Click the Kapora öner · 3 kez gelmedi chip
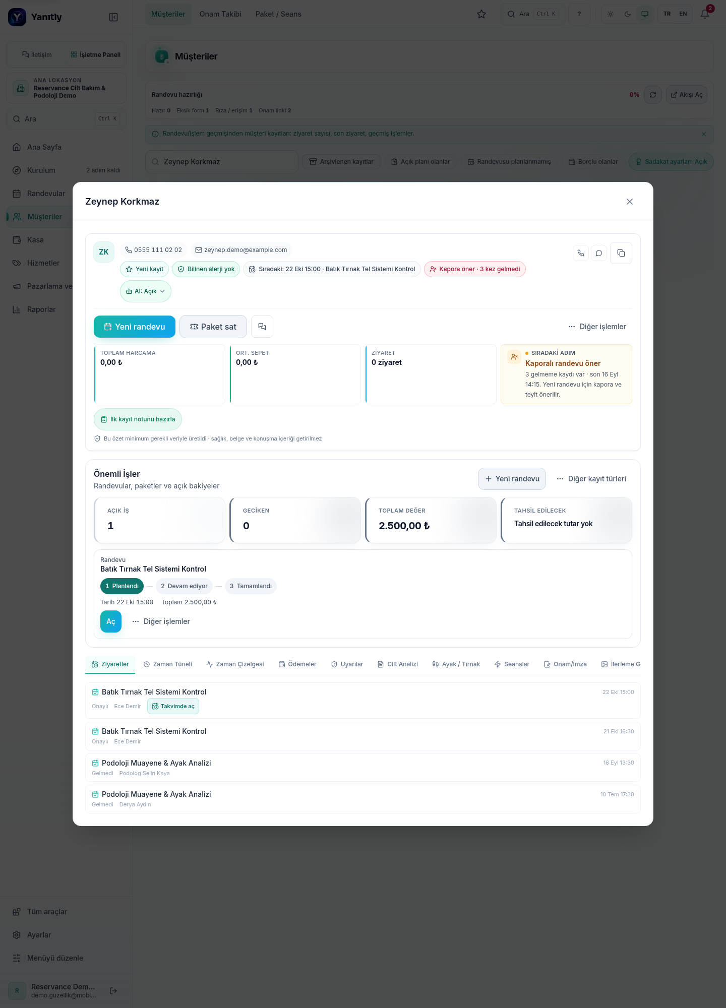The height and width of the screenshot is (1008, 726). [x=475, y=269]
